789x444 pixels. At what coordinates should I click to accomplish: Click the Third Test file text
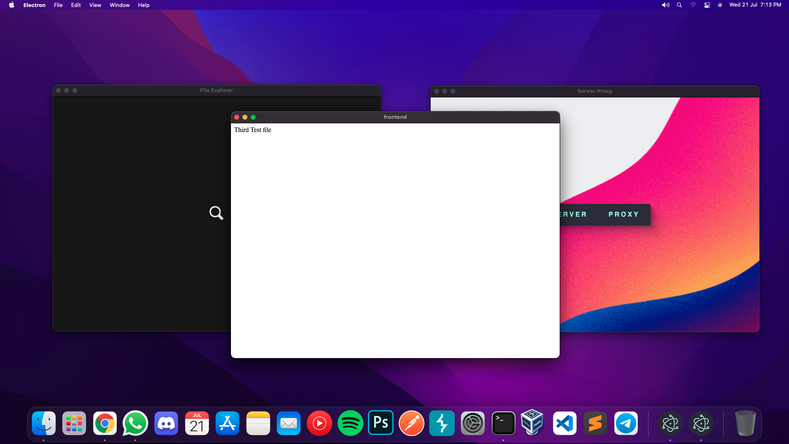[x=253, y=130]
